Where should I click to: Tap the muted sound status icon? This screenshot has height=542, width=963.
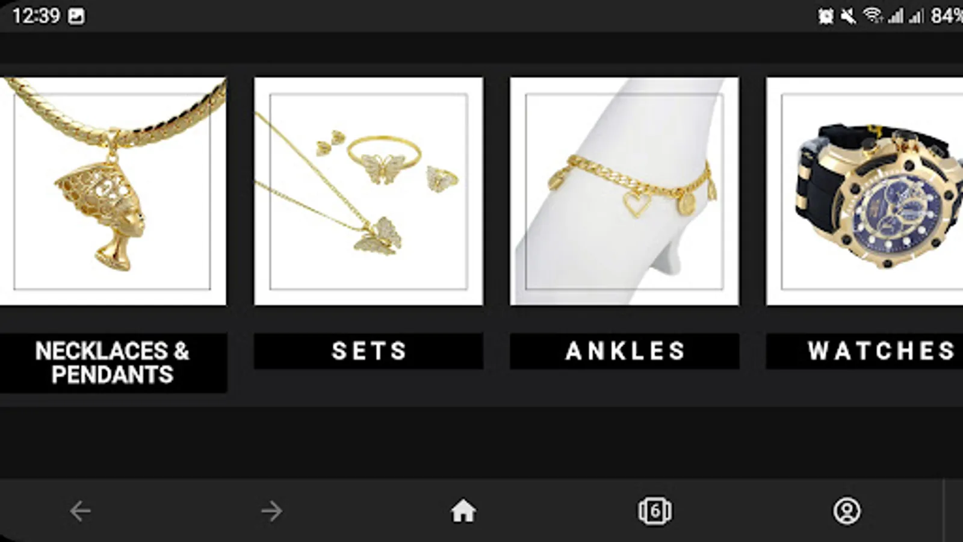(x=849, y=16)
